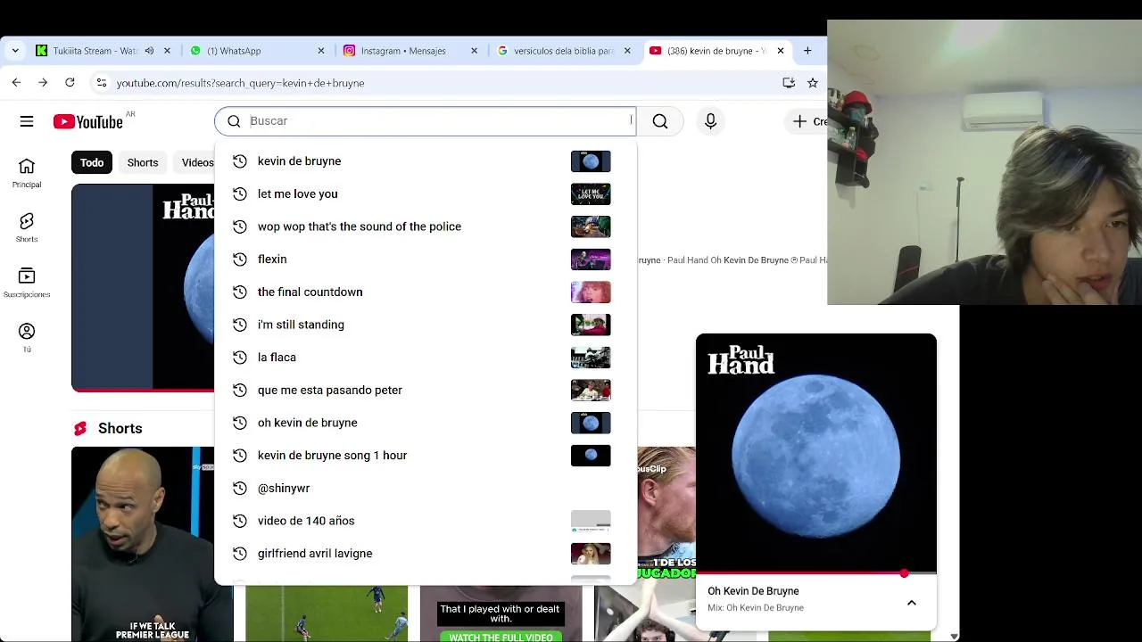This screenshot has height=642, width=1142.
Task: Close the kevin de bruyne tab
Action: coord(781,51)
